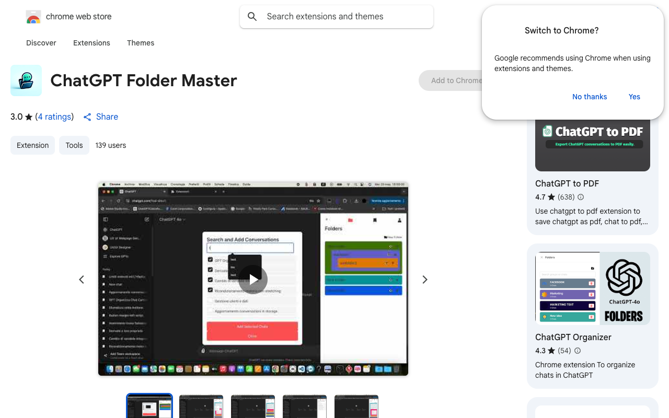Click ChatGPT to PDF description text

pyautogui.click(x=592, y=216)
